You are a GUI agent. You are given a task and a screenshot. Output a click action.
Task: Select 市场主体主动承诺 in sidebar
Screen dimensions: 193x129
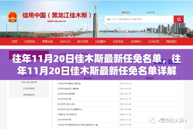[x=29, y=82]
